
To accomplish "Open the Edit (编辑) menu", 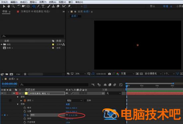I will tap(14, 2).
